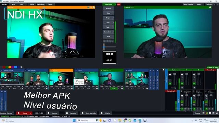Viewport: 219px width, 123px height.
Task: Click the Chrome icon in the taskbar
Action: (x=125, y=120)
